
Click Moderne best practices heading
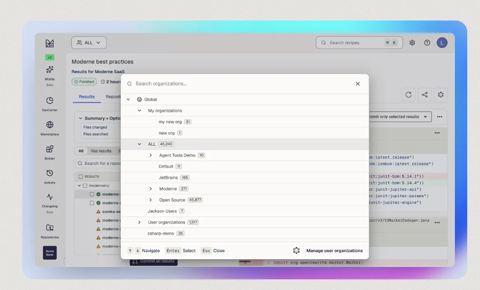coord(103,62)
